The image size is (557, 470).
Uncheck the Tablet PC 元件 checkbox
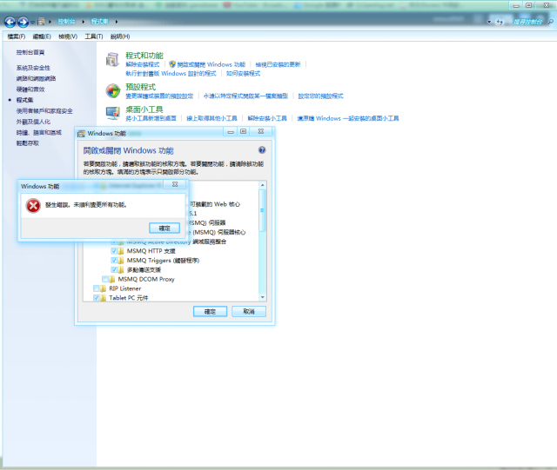[96, 298]
